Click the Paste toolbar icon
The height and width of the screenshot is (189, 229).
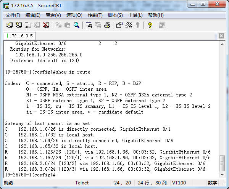[x=68, y=25]
